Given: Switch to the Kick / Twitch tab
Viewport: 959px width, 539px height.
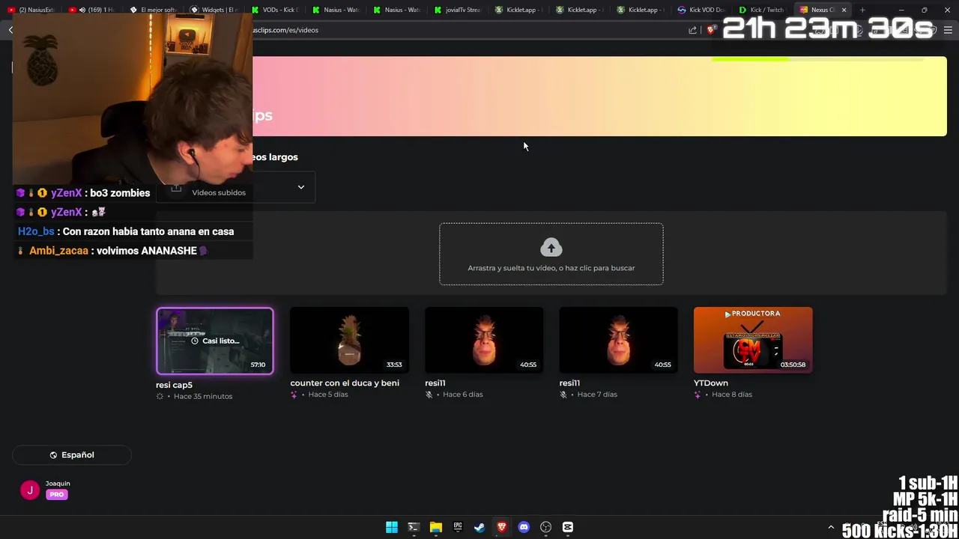Looking at the screenshot, I should tap(763, 10).
